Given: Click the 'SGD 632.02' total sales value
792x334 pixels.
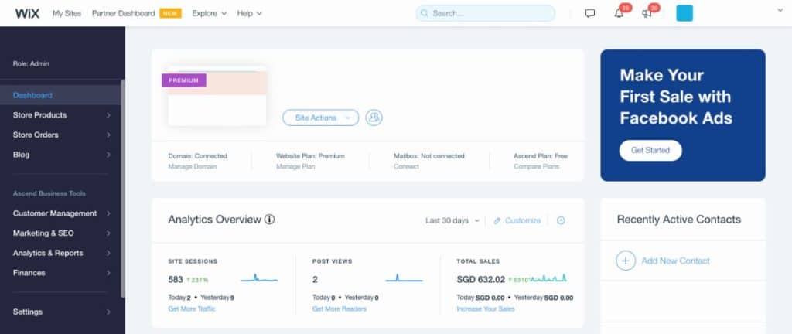Looking at the screenshot, I should pos(481,279).
